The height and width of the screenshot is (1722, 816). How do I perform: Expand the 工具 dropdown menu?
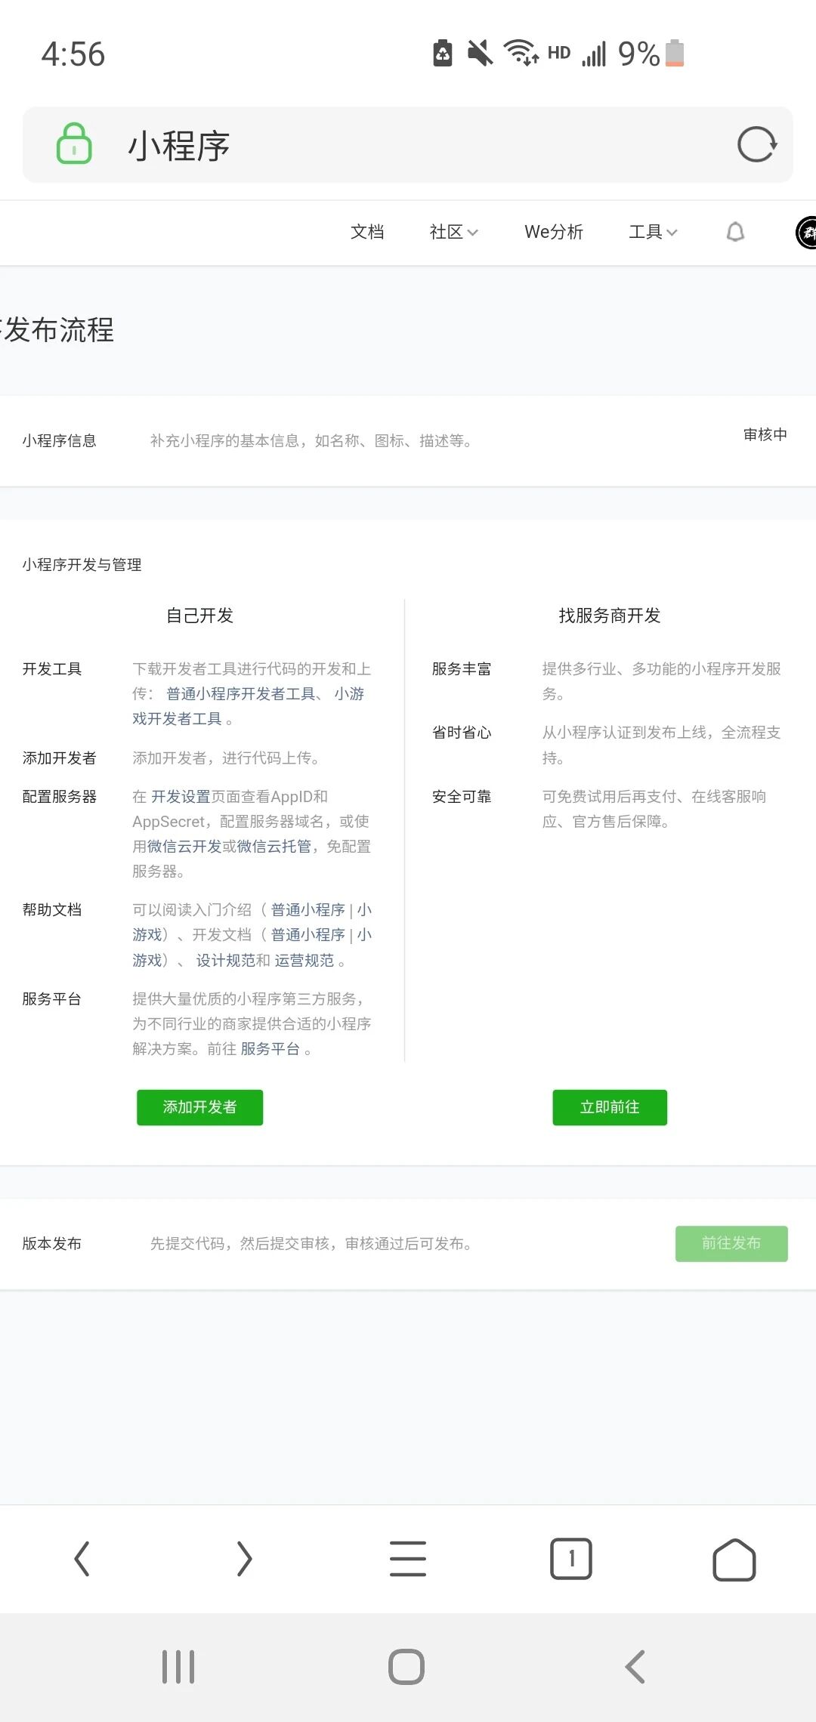click(x=653, y=232)
